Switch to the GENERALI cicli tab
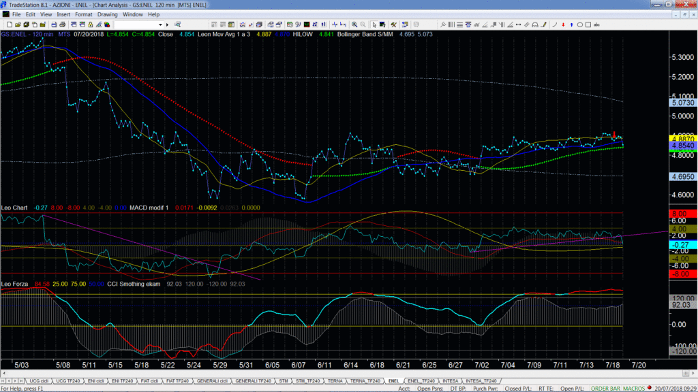The image size is (698, 392). 213,381
